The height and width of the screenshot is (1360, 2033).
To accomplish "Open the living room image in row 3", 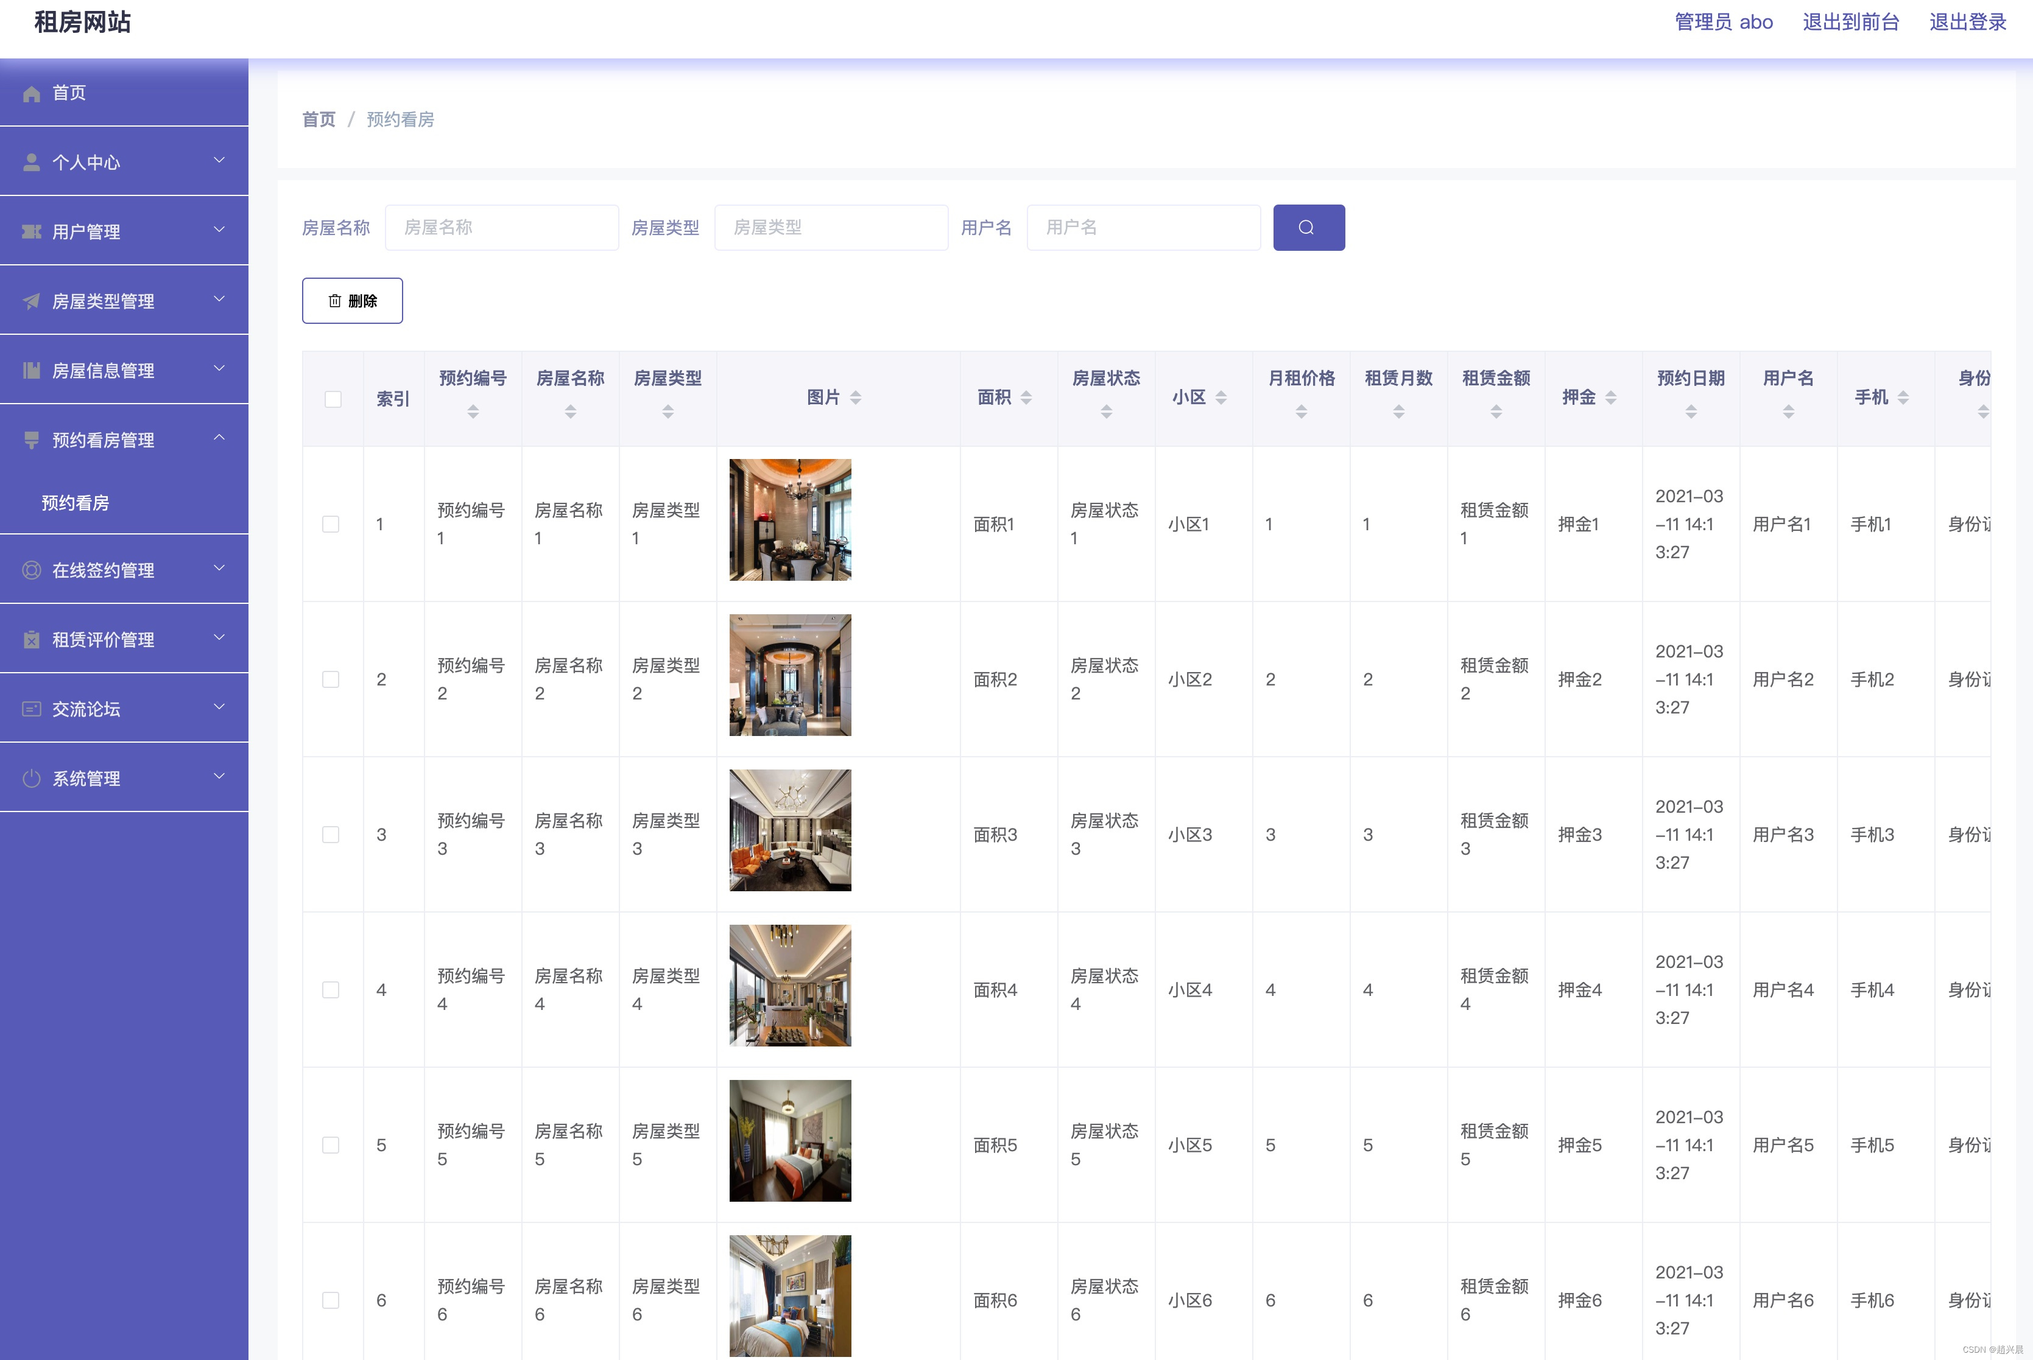I will (791, 830).
